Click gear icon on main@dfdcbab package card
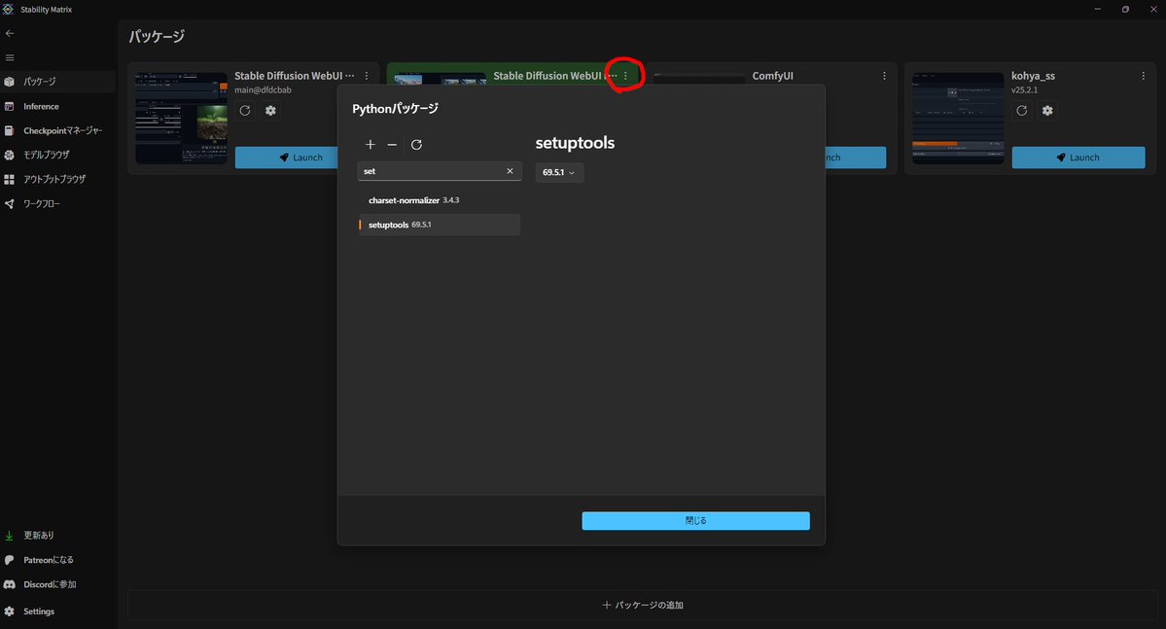Viewport: 1166px width, 629px height. [x=270, y=111]
